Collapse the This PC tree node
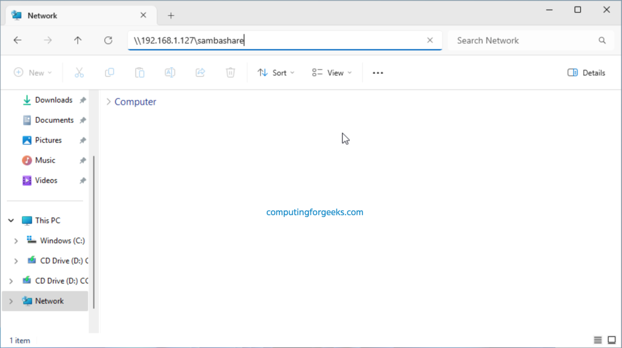 pyautogui.click(x=11, y=221)
